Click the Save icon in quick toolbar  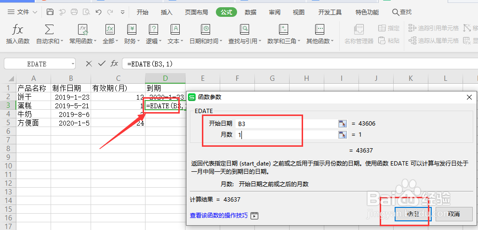click(50, 12)
